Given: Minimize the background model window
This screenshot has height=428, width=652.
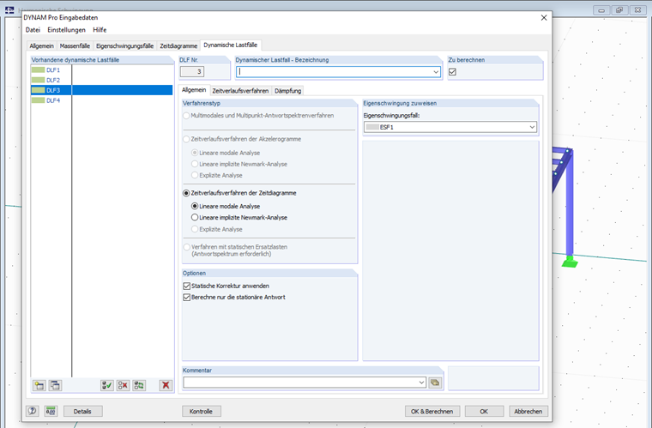Looking at the screenshot, I should (601, 10).
